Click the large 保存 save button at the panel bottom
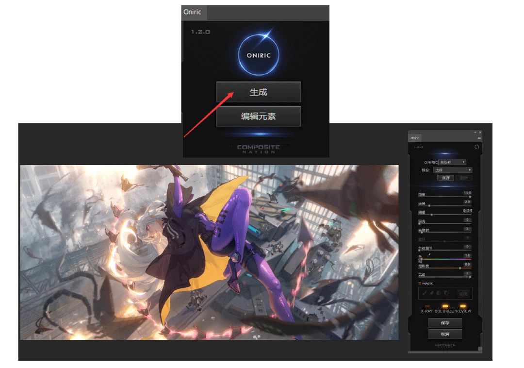The width and height of the screenshot is (524, 368). (445, 323)
